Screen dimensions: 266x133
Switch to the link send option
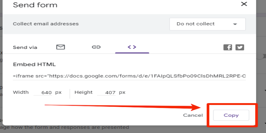point(96,47)
